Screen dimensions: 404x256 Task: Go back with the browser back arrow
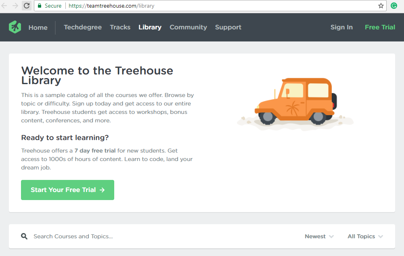4,6
